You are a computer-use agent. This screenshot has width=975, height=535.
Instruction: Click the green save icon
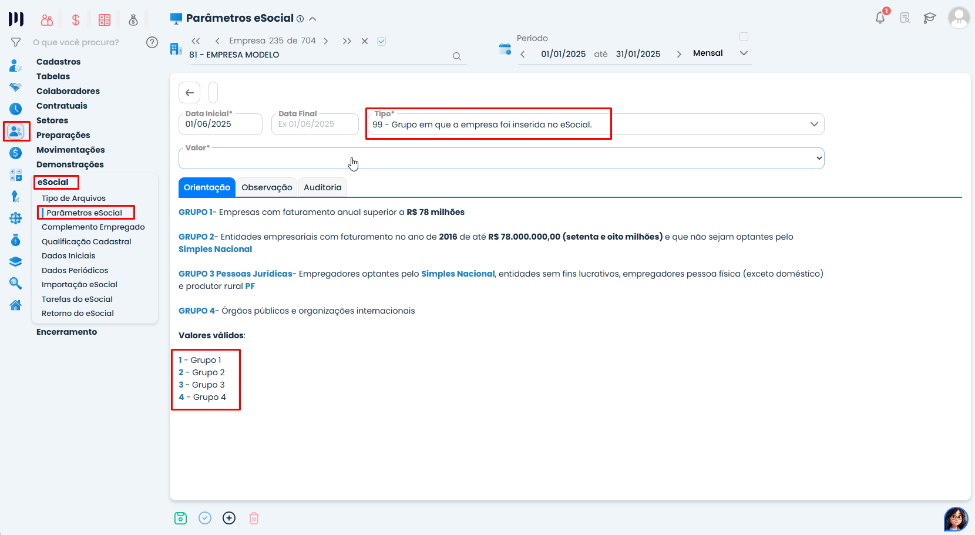[x=180, y=518]
